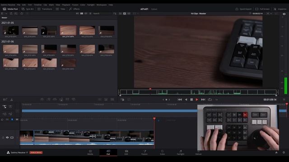Switch viewer to Full Screen
289x162 pixels.
coord(262,9)
